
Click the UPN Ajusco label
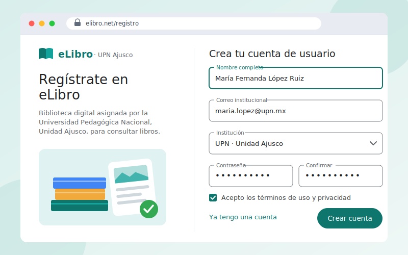(115, 55)
